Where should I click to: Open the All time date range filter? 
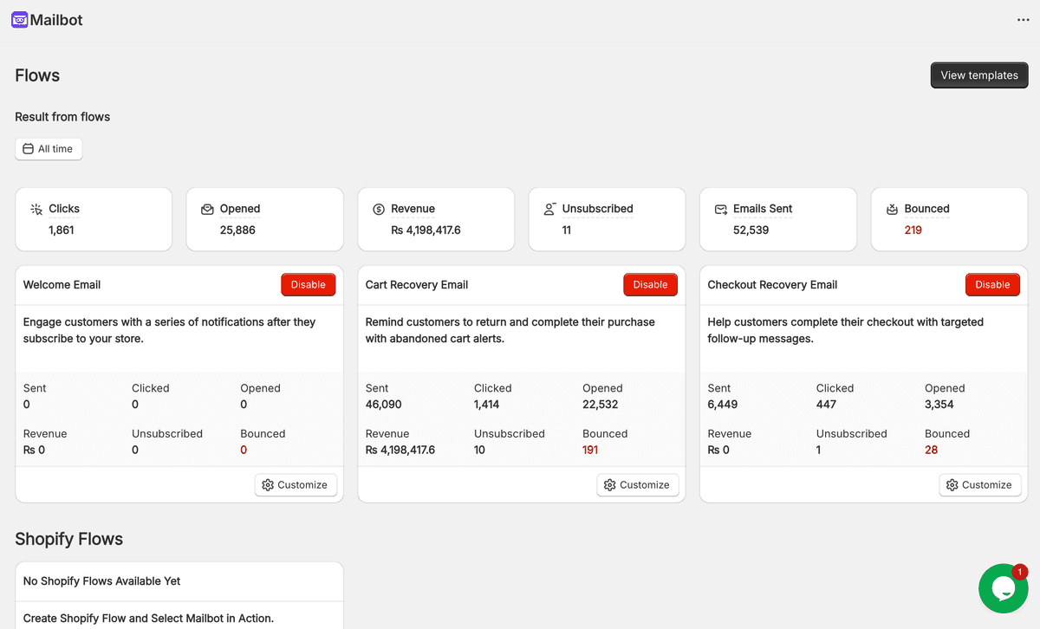(49, 148)
